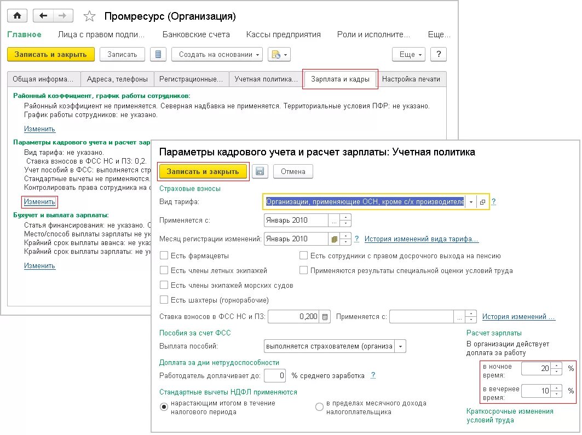Click Отмена button in dialog
Screen dimensions: 582x435
coord(293,171)
